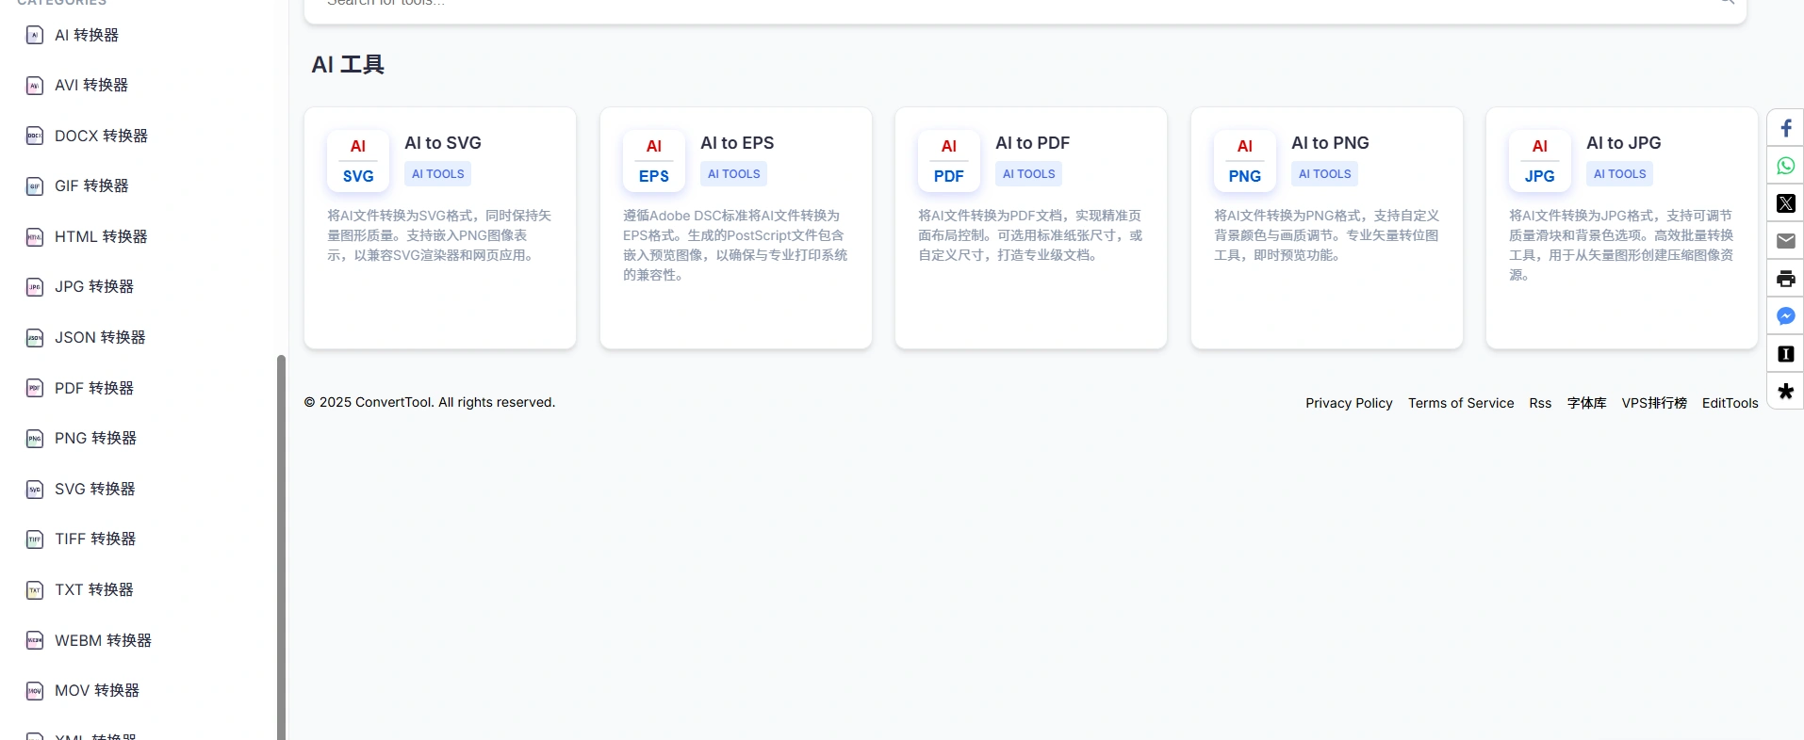Screen dimensions: 1804x740
Task: Click the print icon in share bar
Action: tap(1785, 279)
